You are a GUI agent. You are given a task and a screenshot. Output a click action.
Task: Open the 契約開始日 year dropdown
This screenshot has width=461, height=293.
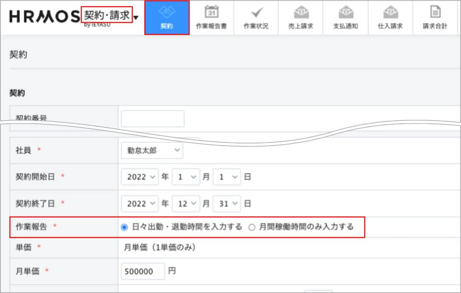pos(140,177)
